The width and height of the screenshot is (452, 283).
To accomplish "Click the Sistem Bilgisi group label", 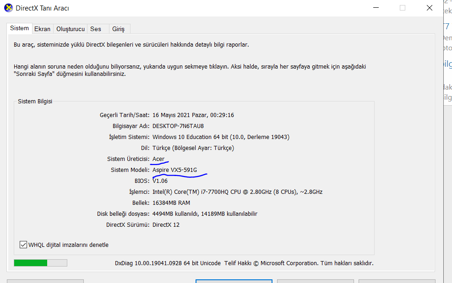I will coord(35,101).
